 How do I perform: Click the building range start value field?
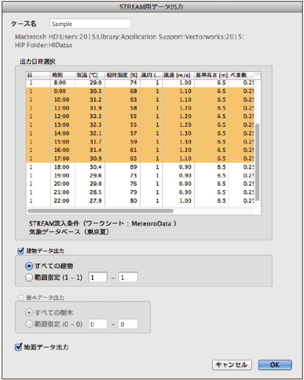[97, 277]
